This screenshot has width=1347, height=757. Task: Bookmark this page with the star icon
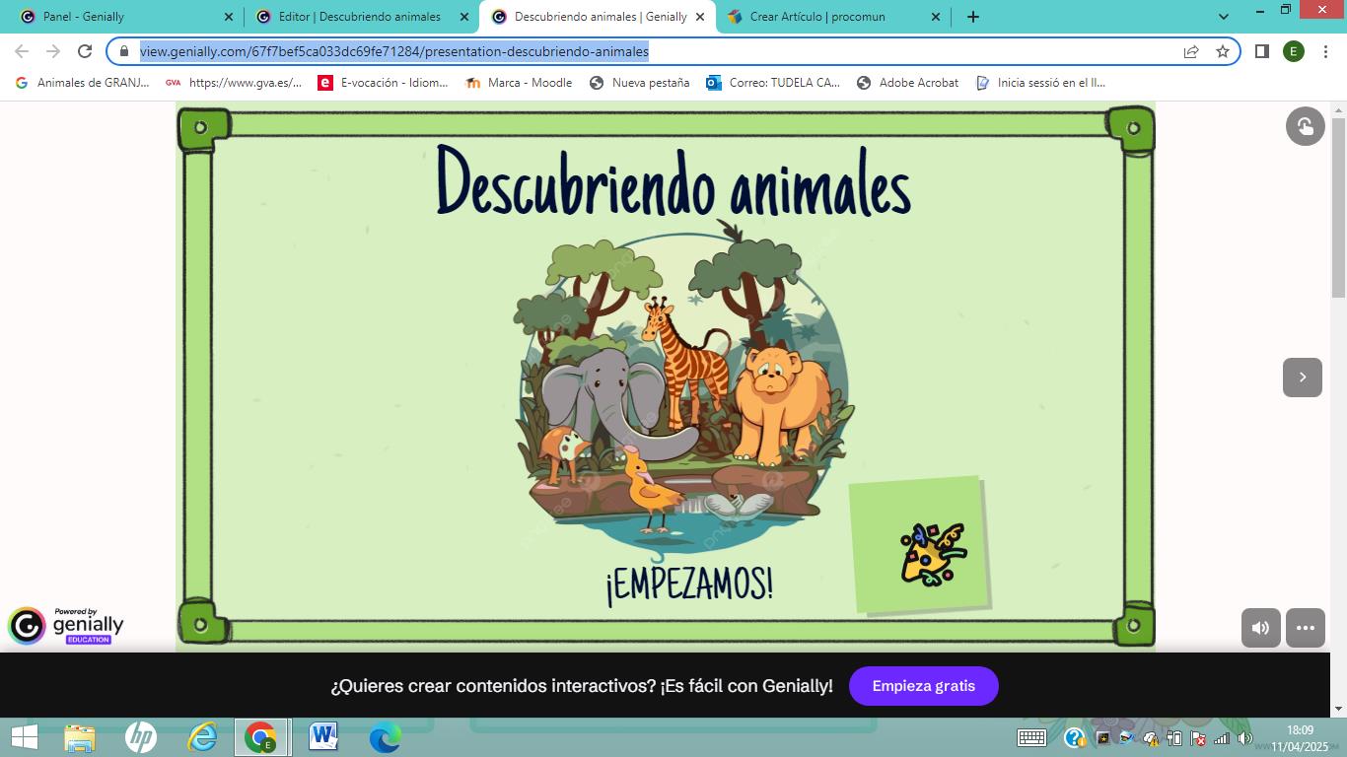(x=1223, y=53)
